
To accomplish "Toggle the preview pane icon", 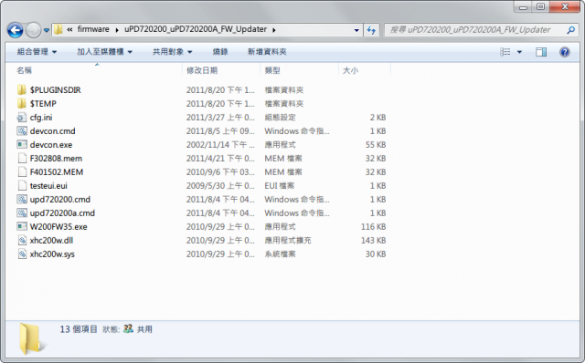I will (541, 52).
